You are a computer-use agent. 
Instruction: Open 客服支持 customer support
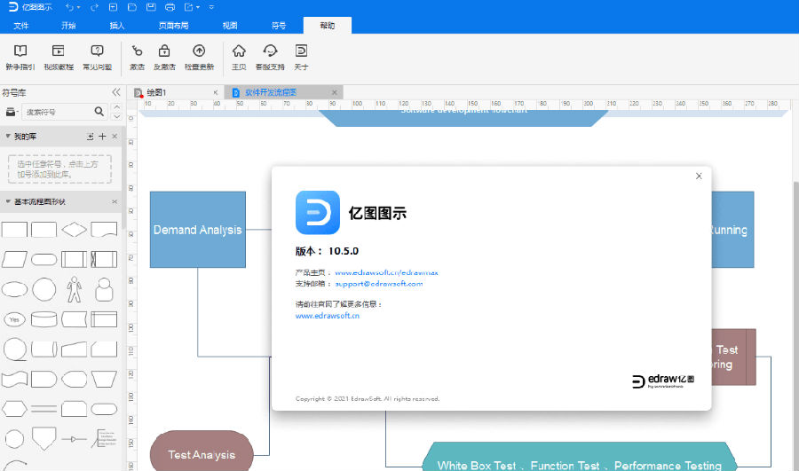point(270,57)
